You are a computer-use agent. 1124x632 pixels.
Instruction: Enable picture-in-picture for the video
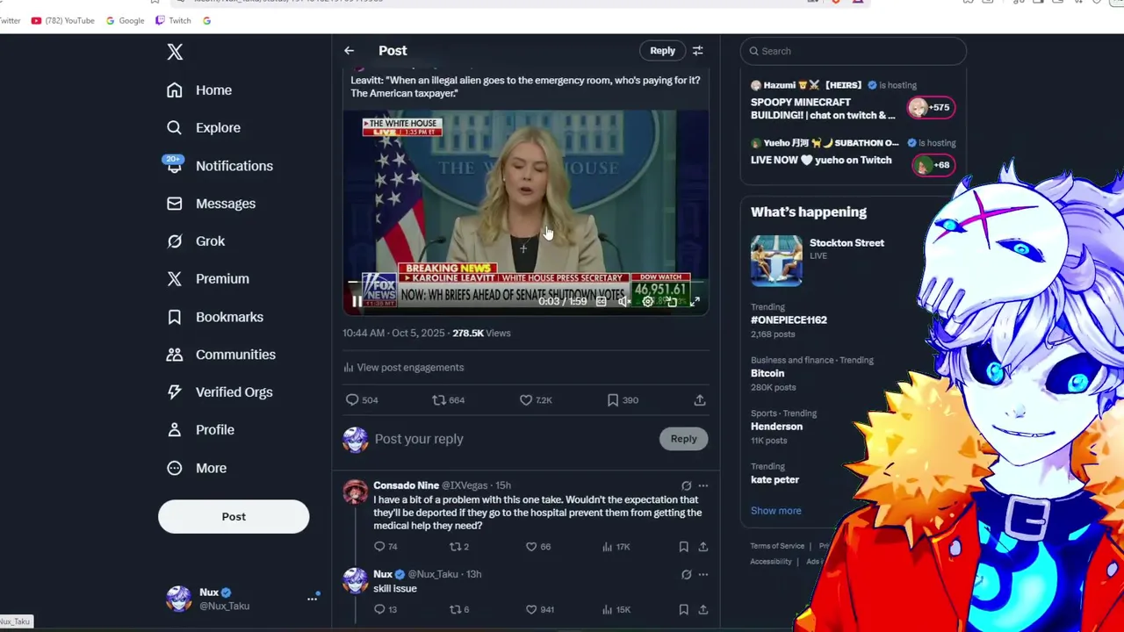(671, 301)
